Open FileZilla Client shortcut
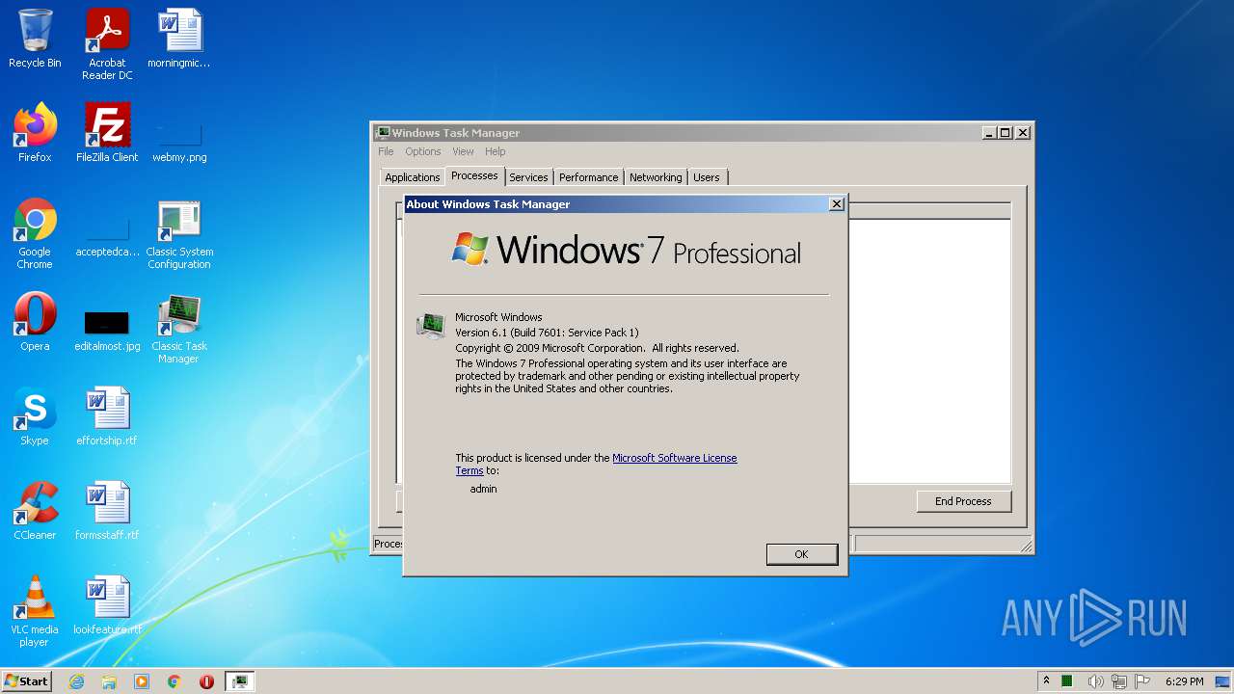 point(107,133)
